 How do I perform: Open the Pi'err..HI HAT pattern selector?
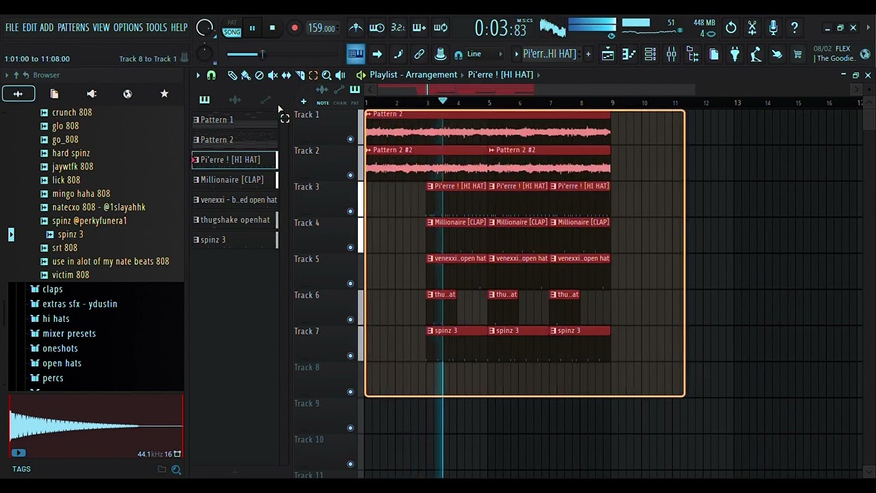[550, 54]
